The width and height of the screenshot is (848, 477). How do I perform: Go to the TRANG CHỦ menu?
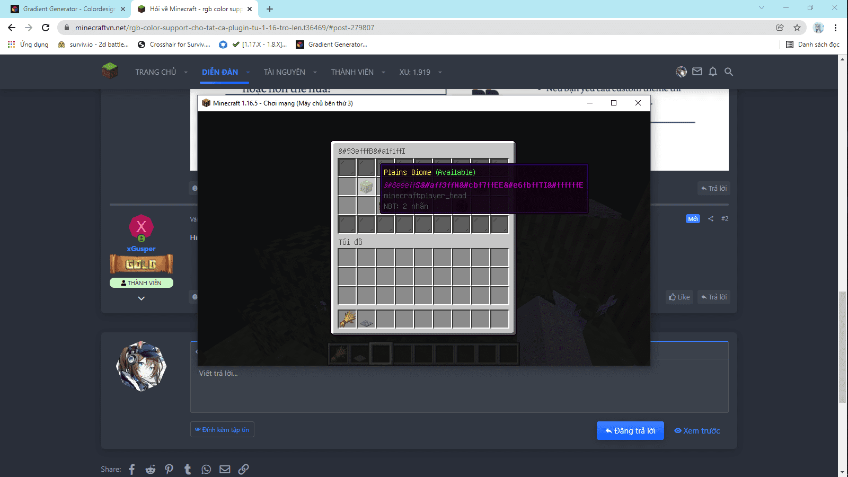coord(156,72)
